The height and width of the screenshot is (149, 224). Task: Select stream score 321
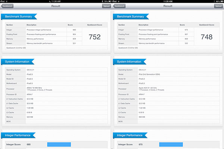(74, 43)
